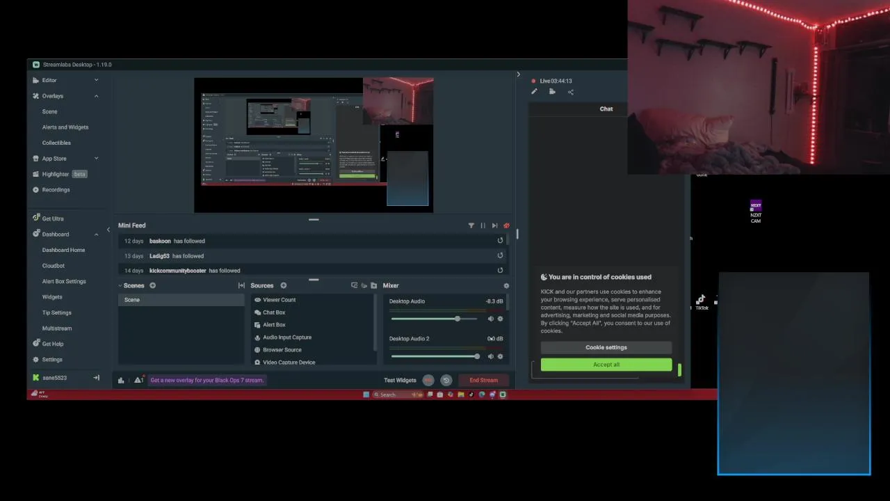Replay the baskoon follow alert
The height and width of the screenshot is (501, 890).
(x=500, y=241)
